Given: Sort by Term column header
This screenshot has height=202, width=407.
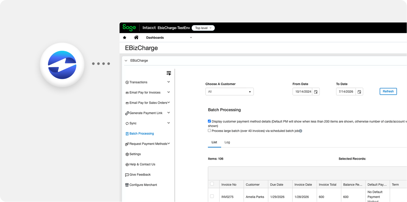Looking at the screenshot, I should (x=398, y=184).
